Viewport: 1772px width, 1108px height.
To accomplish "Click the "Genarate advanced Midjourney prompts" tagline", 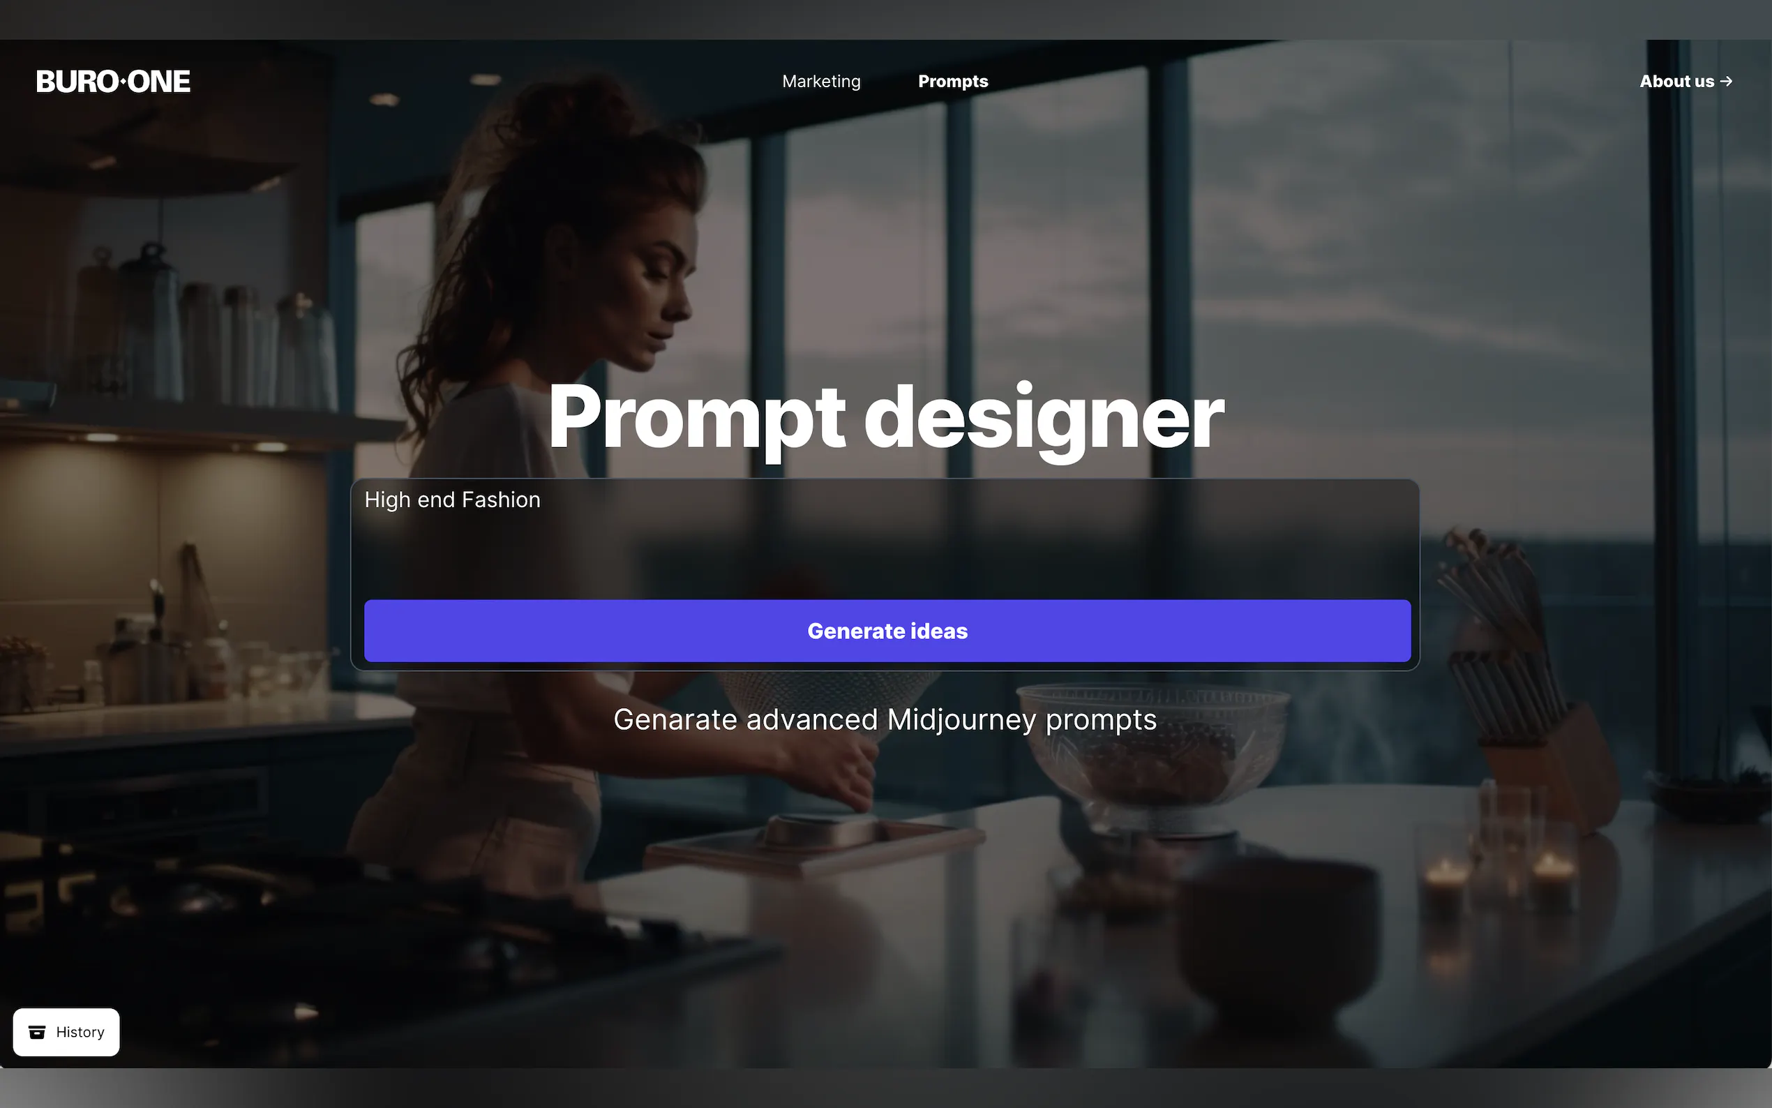I will [x=885, y=719].
